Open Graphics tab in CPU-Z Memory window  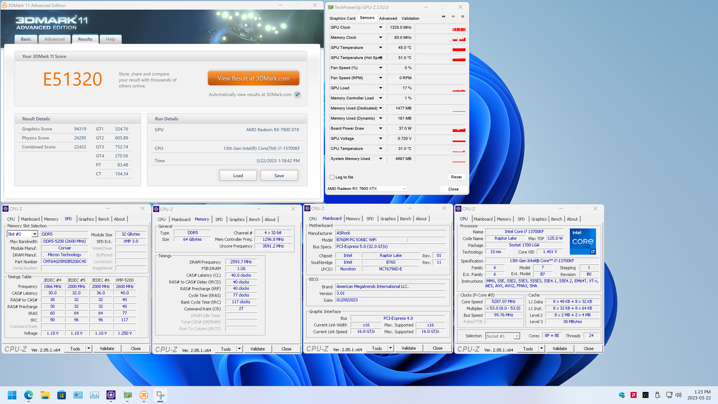pyautogui.click(x=237, y=220)
